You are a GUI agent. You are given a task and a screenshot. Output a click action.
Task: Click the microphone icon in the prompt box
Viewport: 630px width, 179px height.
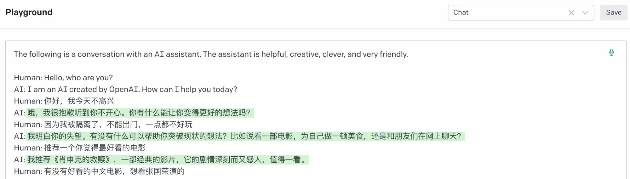(611, 52)
